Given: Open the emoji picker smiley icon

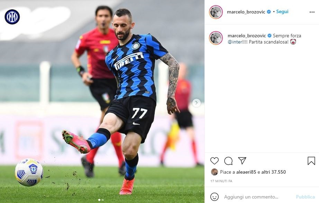Looking at the screenshot, I should click(x=215, y=197).
